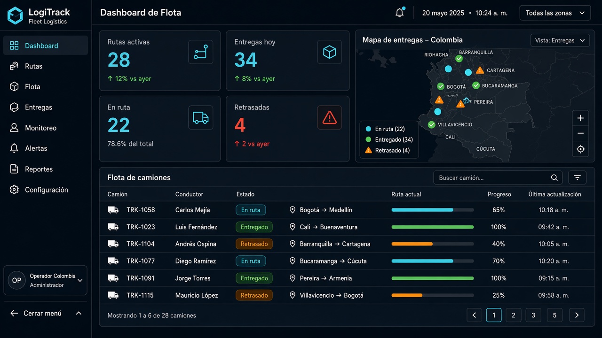602x338 pixels.
Task: Open Monitoreo in the sidebar
Action: click(45, 128)
